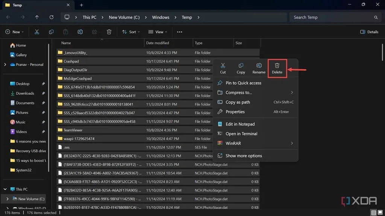Click the Search Temp field

point(335,17)
